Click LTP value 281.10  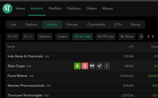[129, 66]
